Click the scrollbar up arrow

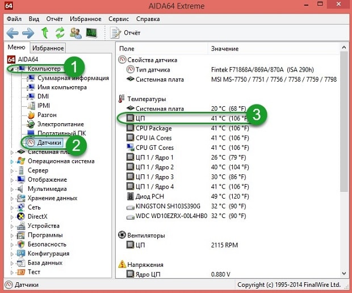click(343, 47)
